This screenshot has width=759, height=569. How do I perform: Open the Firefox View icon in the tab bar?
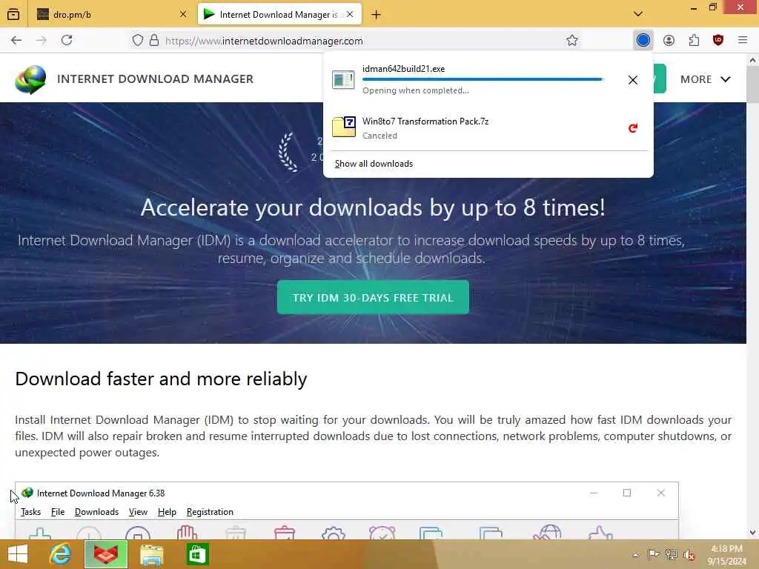(x=13, y=15)
